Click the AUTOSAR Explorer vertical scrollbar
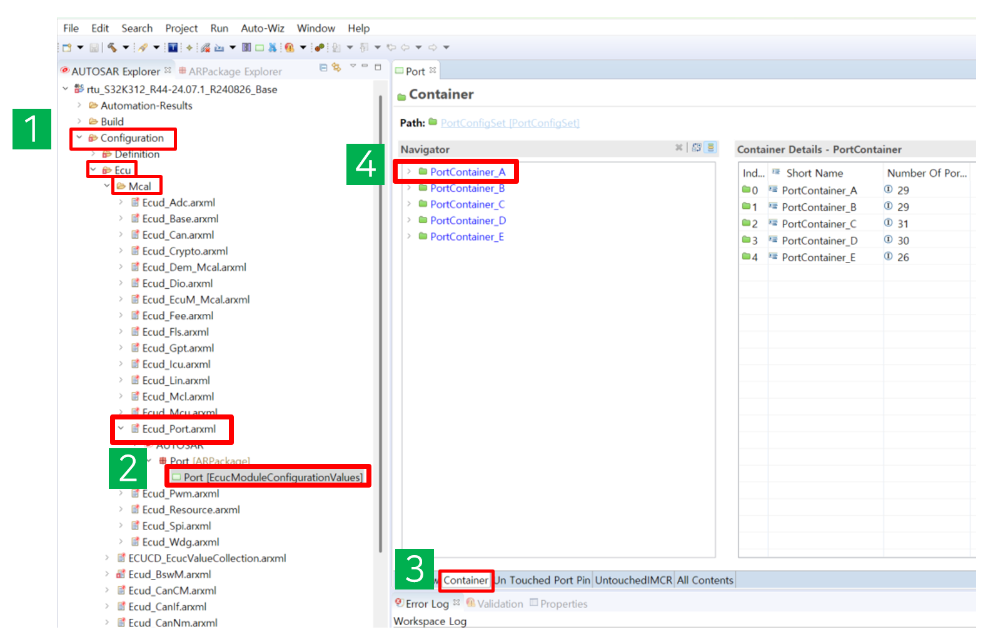The width and height of the screenshot is (993, 637). pos(380,313)
